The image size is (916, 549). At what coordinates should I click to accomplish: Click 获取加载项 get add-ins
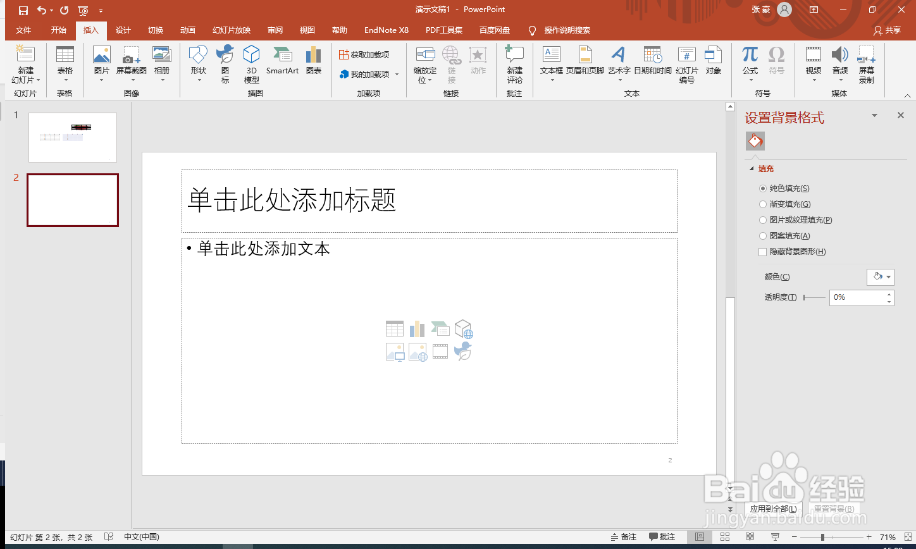pos(364,55)
